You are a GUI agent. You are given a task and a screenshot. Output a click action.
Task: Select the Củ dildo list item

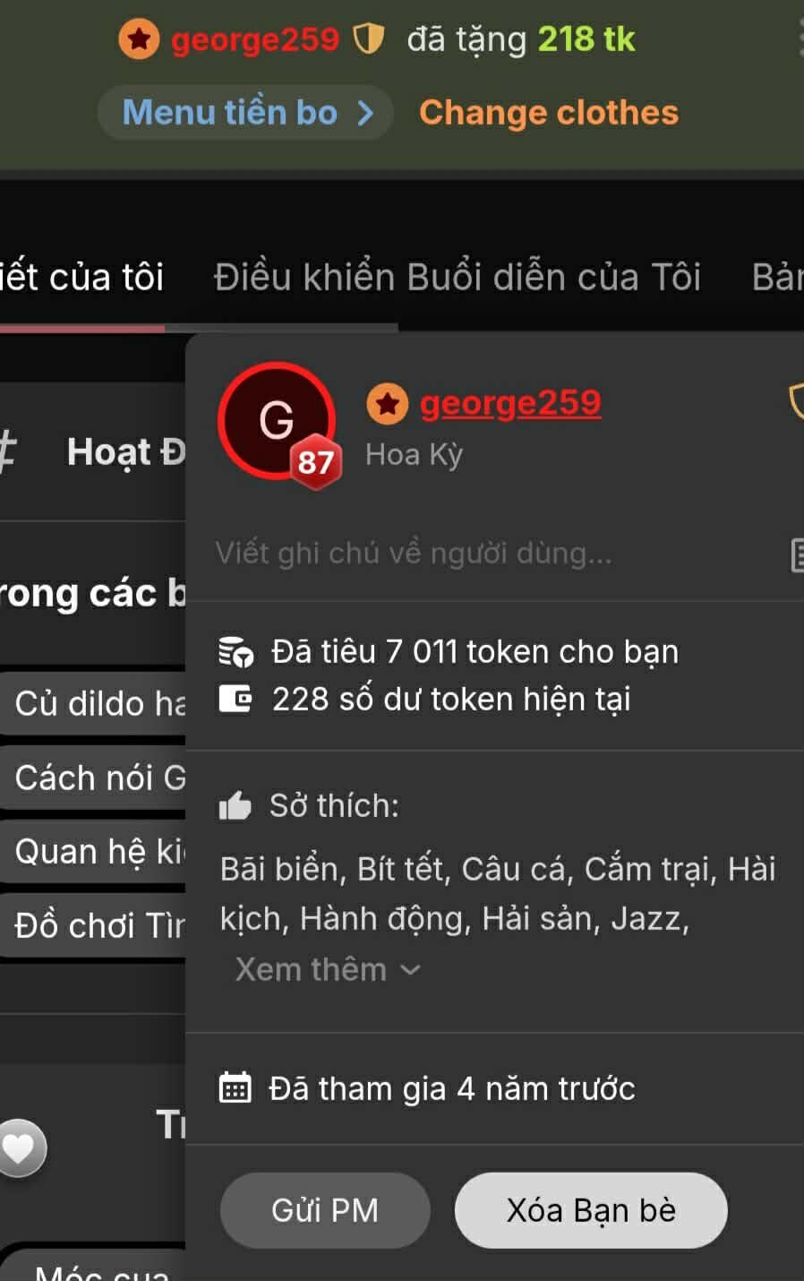tap(93, 703)
